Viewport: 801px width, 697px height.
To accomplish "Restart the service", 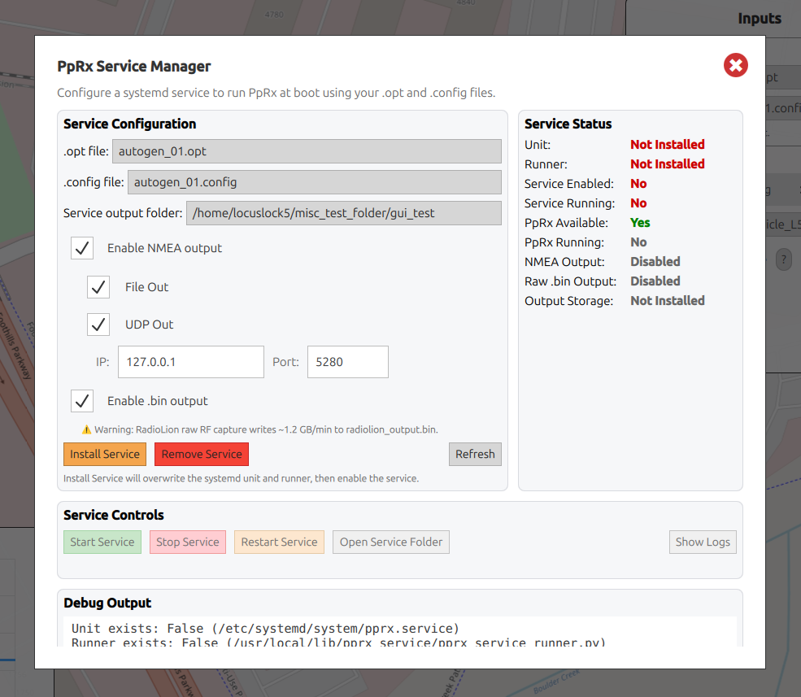I will [x=280, y=542].
